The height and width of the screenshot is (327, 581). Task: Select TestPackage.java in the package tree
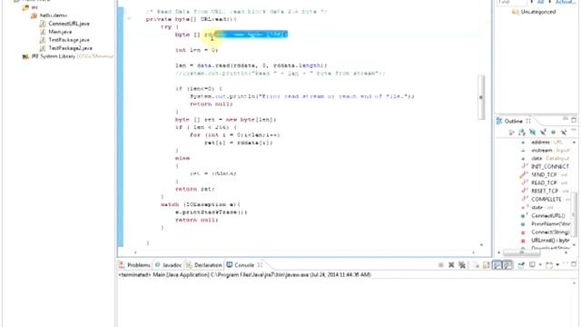tap(69, 40)
